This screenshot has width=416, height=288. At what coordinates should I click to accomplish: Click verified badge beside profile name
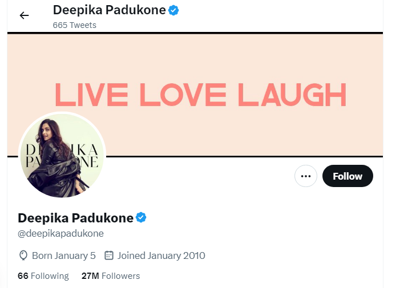point(141,217)
